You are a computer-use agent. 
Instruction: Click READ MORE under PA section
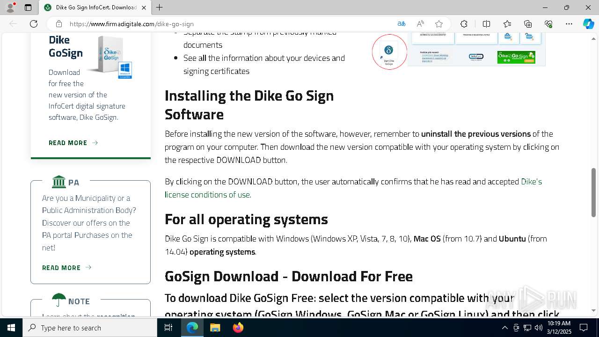tap(67, 268)
